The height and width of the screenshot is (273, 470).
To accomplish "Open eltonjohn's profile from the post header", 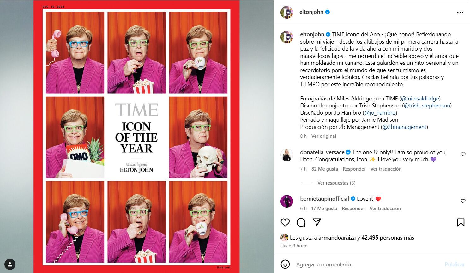I will (312, 12).
